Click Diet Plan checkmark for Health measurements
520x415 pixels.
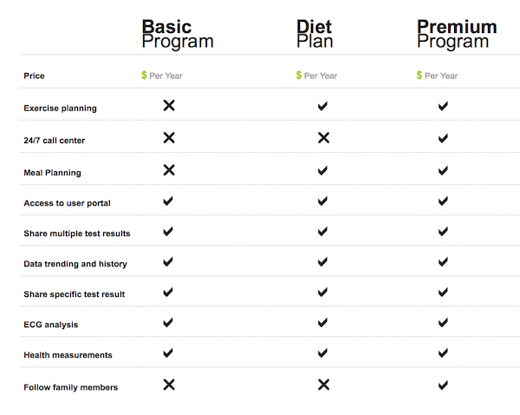point(322,353)
